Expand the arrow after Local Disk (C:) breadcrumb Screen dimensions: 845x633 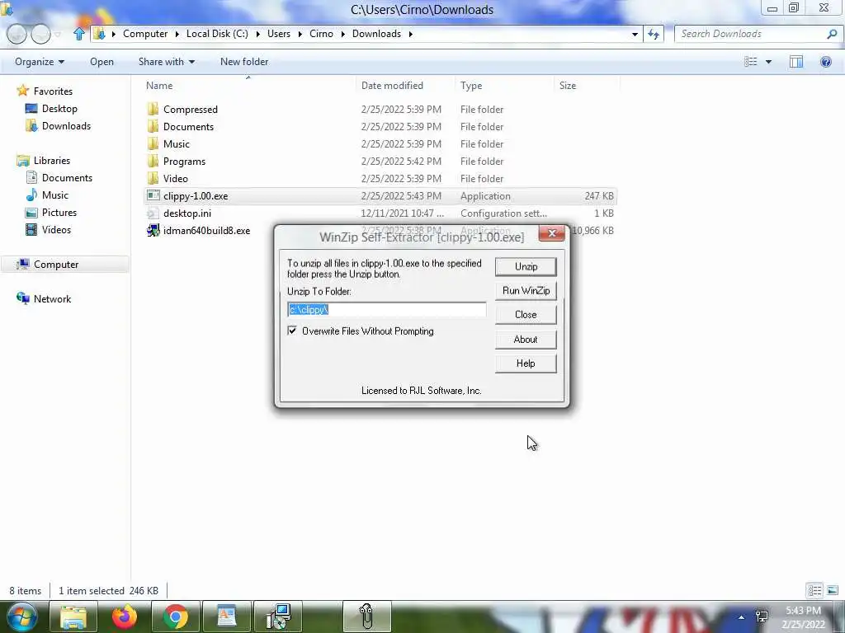click(x=257, y=34)
